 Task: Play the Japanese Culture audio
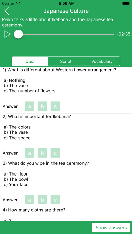[7, 34]
